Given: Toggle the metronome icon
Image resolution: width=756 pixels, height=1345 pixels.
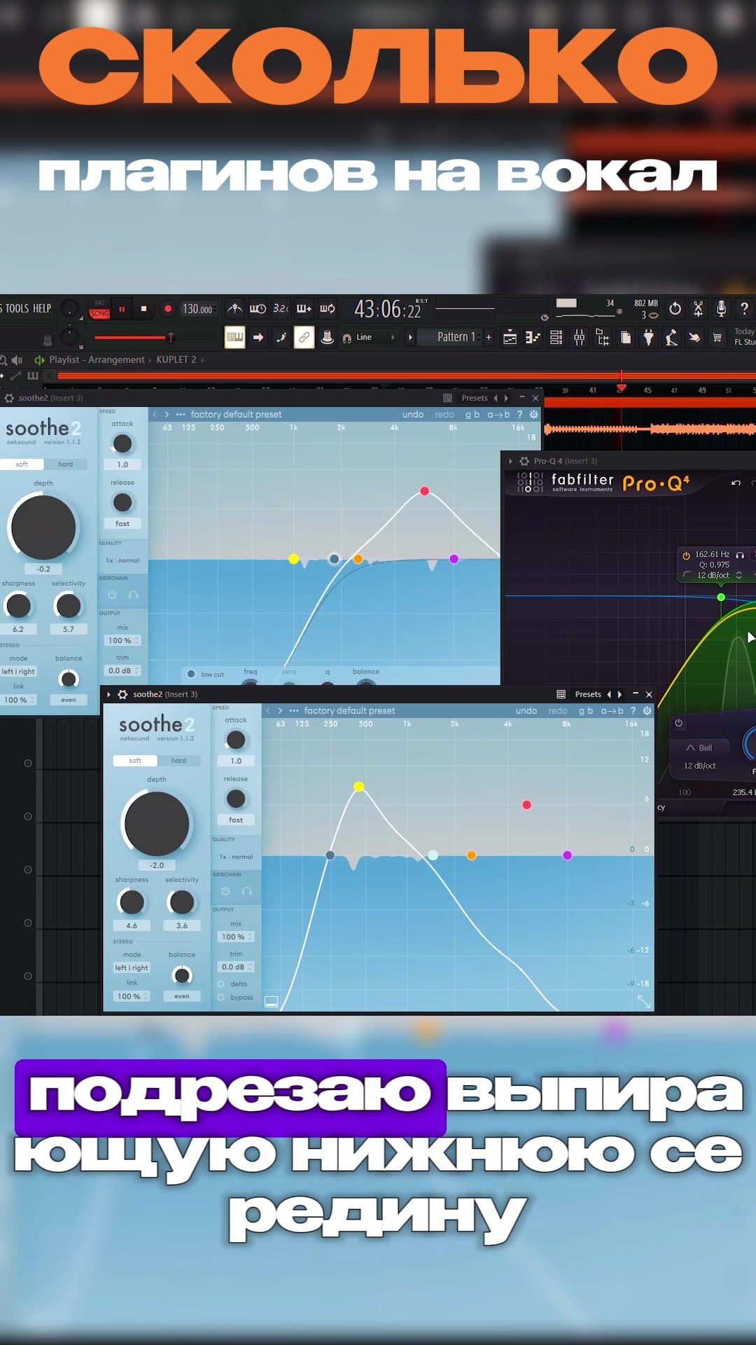Looking at the screenshot, I should [x=235, y=309].
